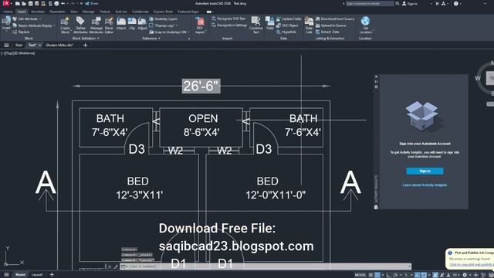Add a new layout with plus button
Viewport: 494px width, 278px height.
[52, 275]
